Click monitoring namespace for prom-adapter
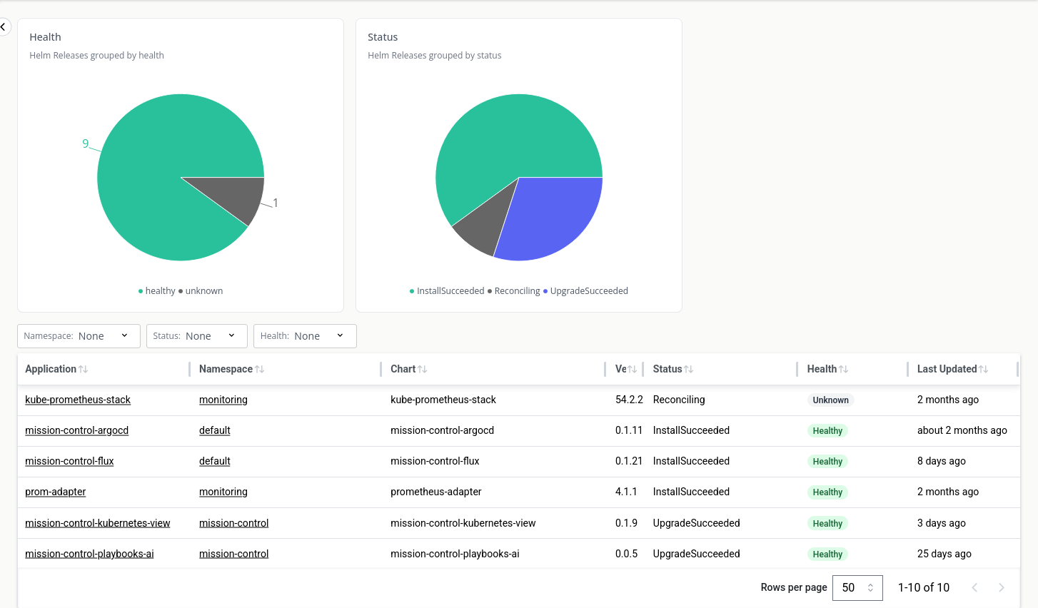 [223, 492]
